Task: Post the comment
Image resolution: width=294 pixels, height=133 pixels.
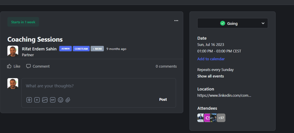Action: coord(163,99)
